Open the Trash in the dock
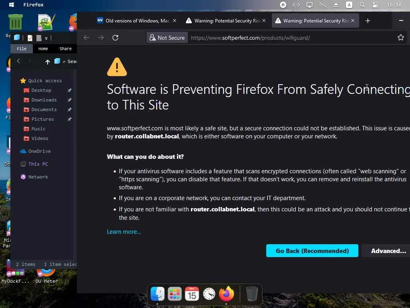This screenshot has width=410, height=308. coord(252,294)
